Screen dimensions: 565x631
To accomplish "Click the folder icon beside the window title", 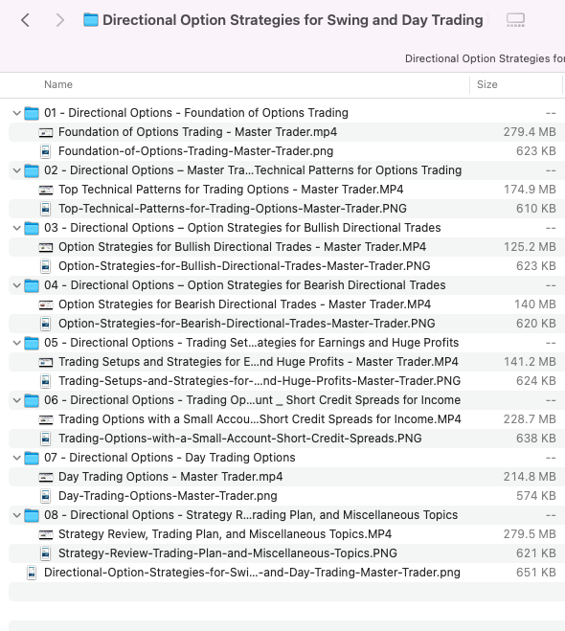I will click(91, 20).
